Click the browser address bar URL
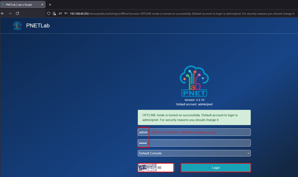 [x=175, y=13]
